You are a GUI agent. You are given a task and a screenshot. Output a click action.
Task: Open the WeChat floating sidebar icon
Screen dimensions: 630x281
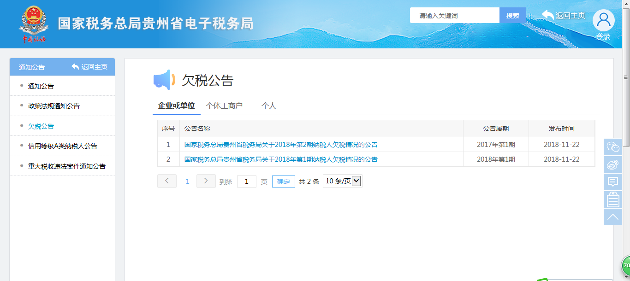[x=613, y=147]
